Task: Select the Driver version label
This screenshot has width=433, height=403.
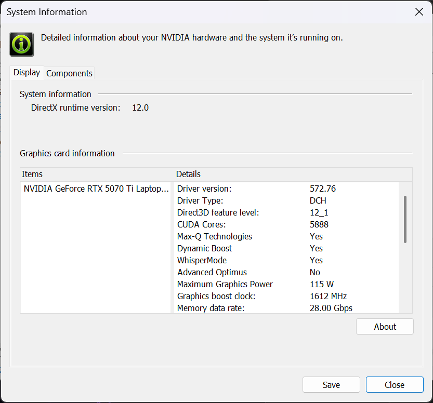Action: [x=204, y=189]
